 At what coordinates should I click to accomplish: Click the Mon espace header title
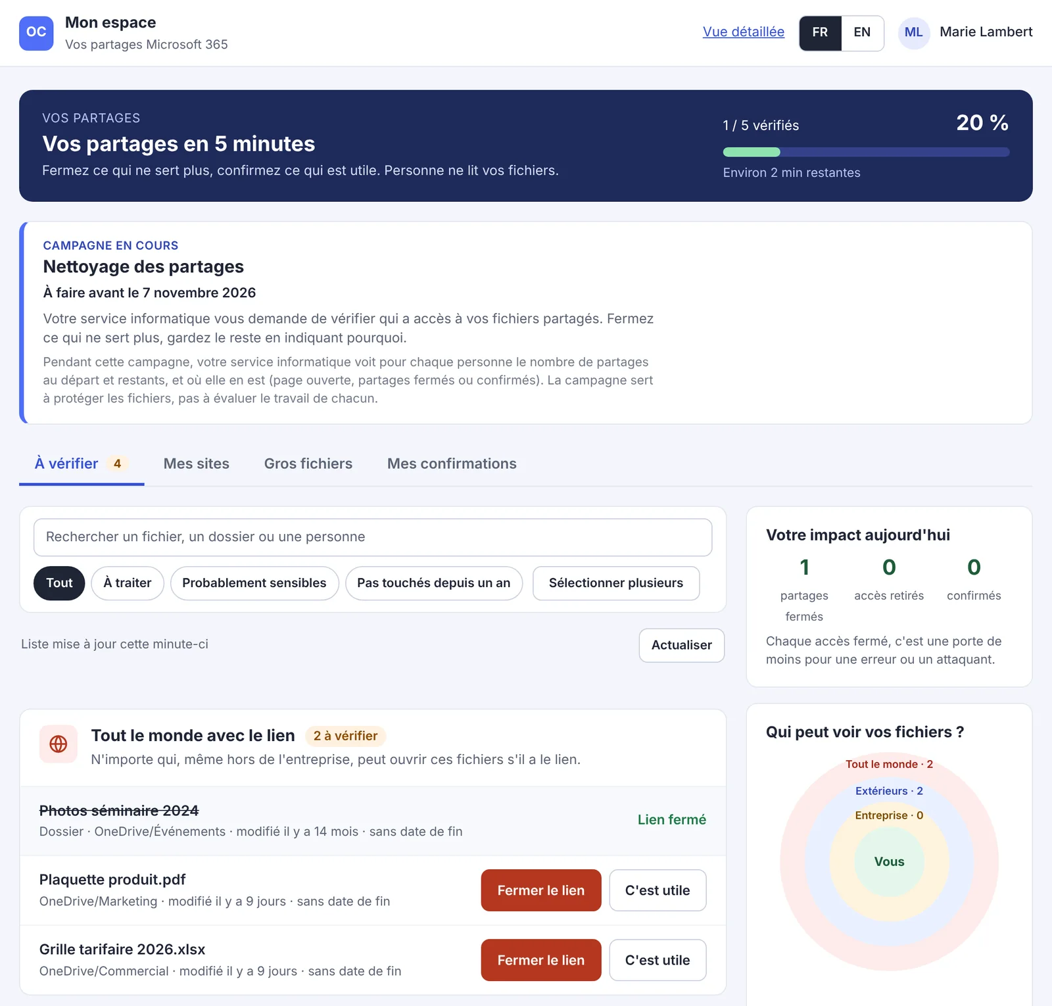[110, 22]
